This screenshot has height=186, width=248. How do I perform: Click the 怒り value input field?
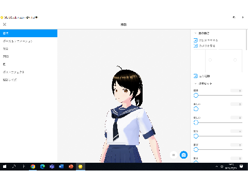[236, 131]
